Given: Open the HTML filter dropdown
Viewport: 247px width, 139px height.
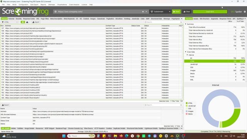Looking at the screenshot, I should point(10,22).
